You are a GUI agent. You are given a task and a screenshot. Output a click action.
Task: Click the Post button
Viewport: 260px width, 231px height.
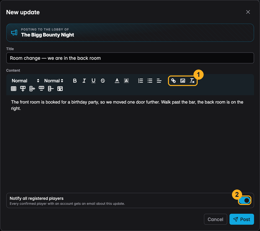pos(242,219)
